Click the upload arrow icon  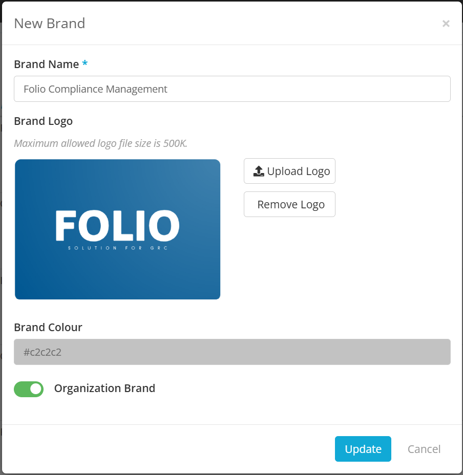pos(259,171)
